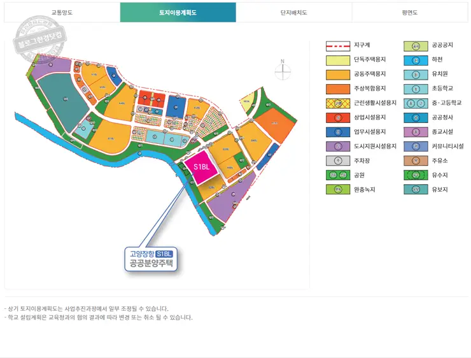471x358 pixels.
Task: Click the 근린생활시설용지 hatched legend icon
Action: click(x=338, y=103)
